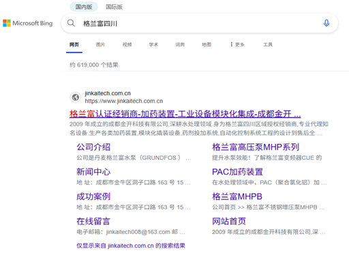Open the PAC加药装置 sitelink

[237, 172]
